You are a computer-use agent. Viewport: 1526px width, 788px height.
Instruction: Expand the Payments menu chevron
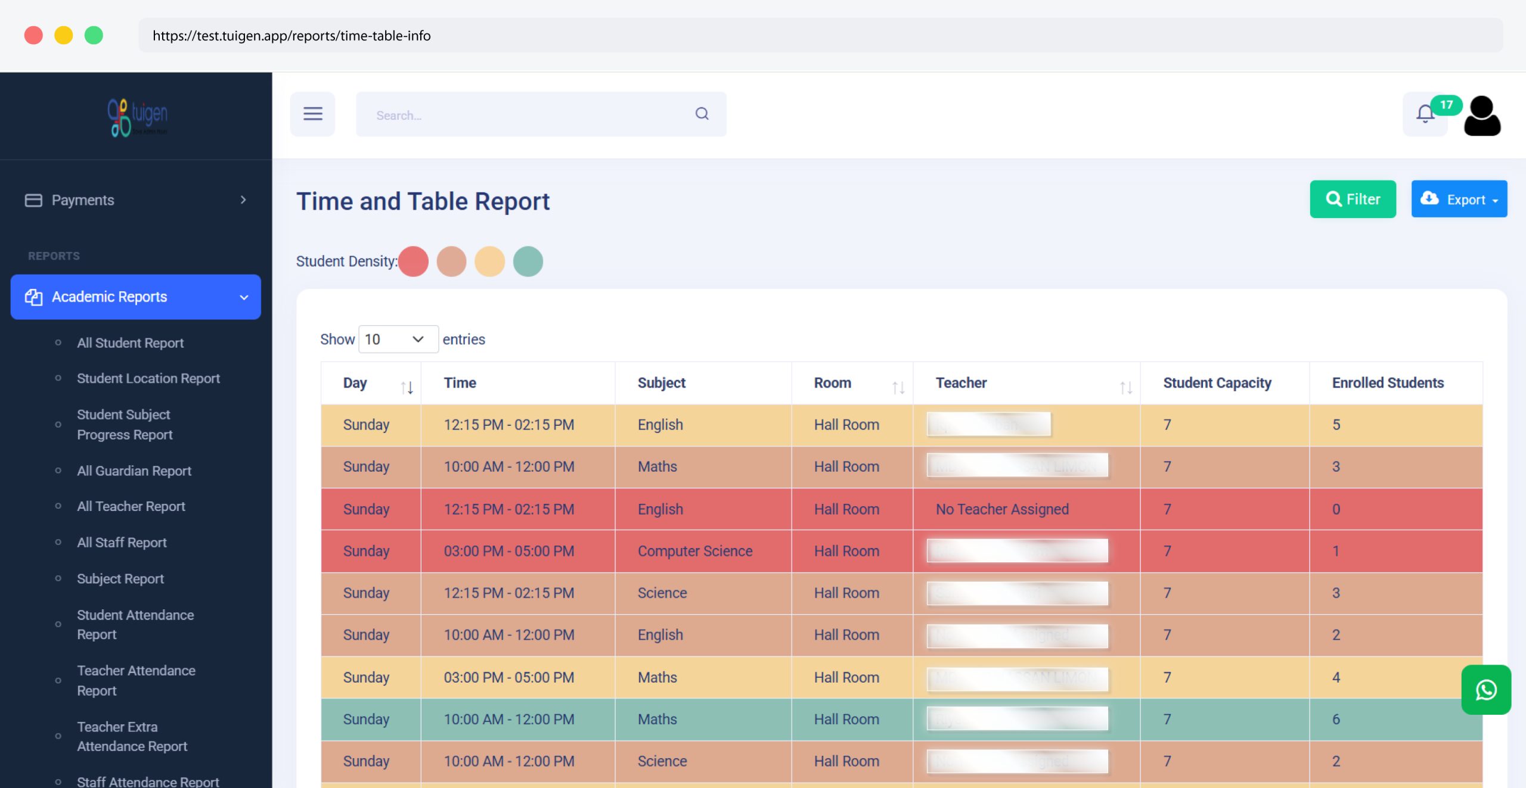click(243, 200)
